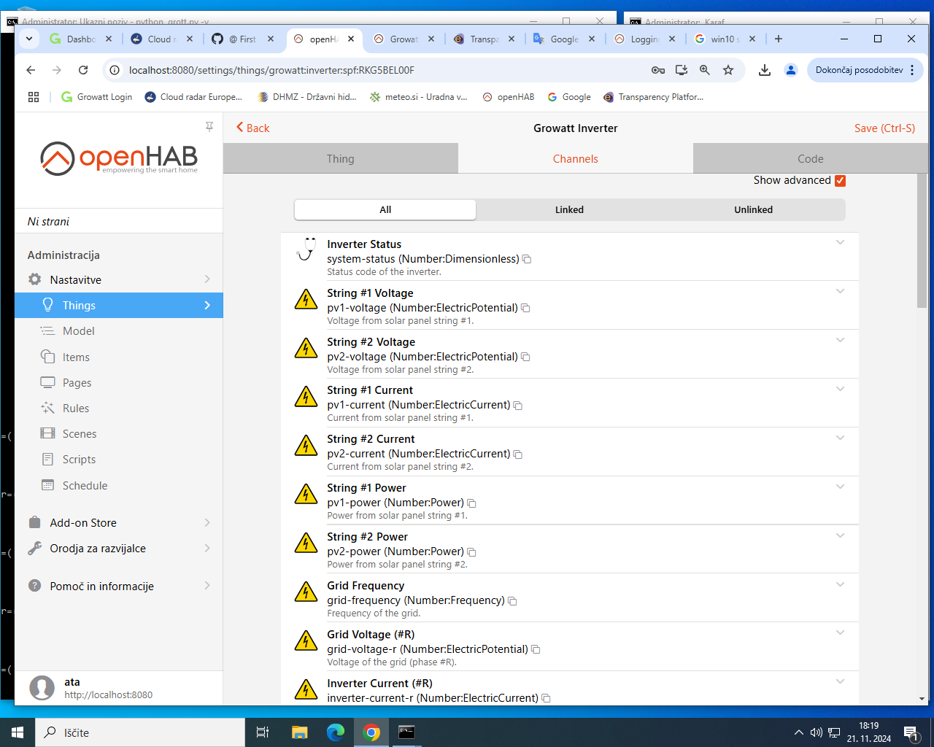
Task: Copy the pv1-voltage channel ID icon
Action: (525, 309)
